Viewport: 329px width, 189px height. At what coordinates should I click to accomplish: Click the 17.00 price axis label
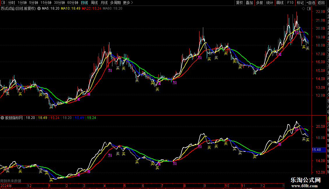(320, 54)
